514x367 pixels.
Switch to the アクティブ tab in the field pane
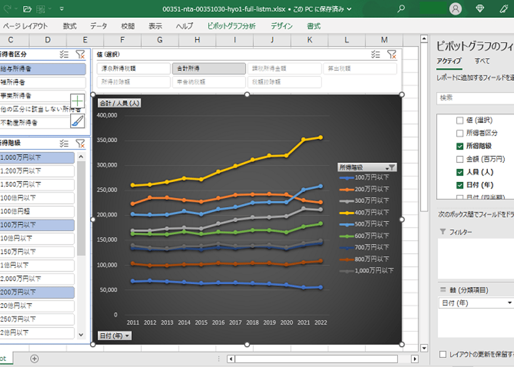click(449, 61)
